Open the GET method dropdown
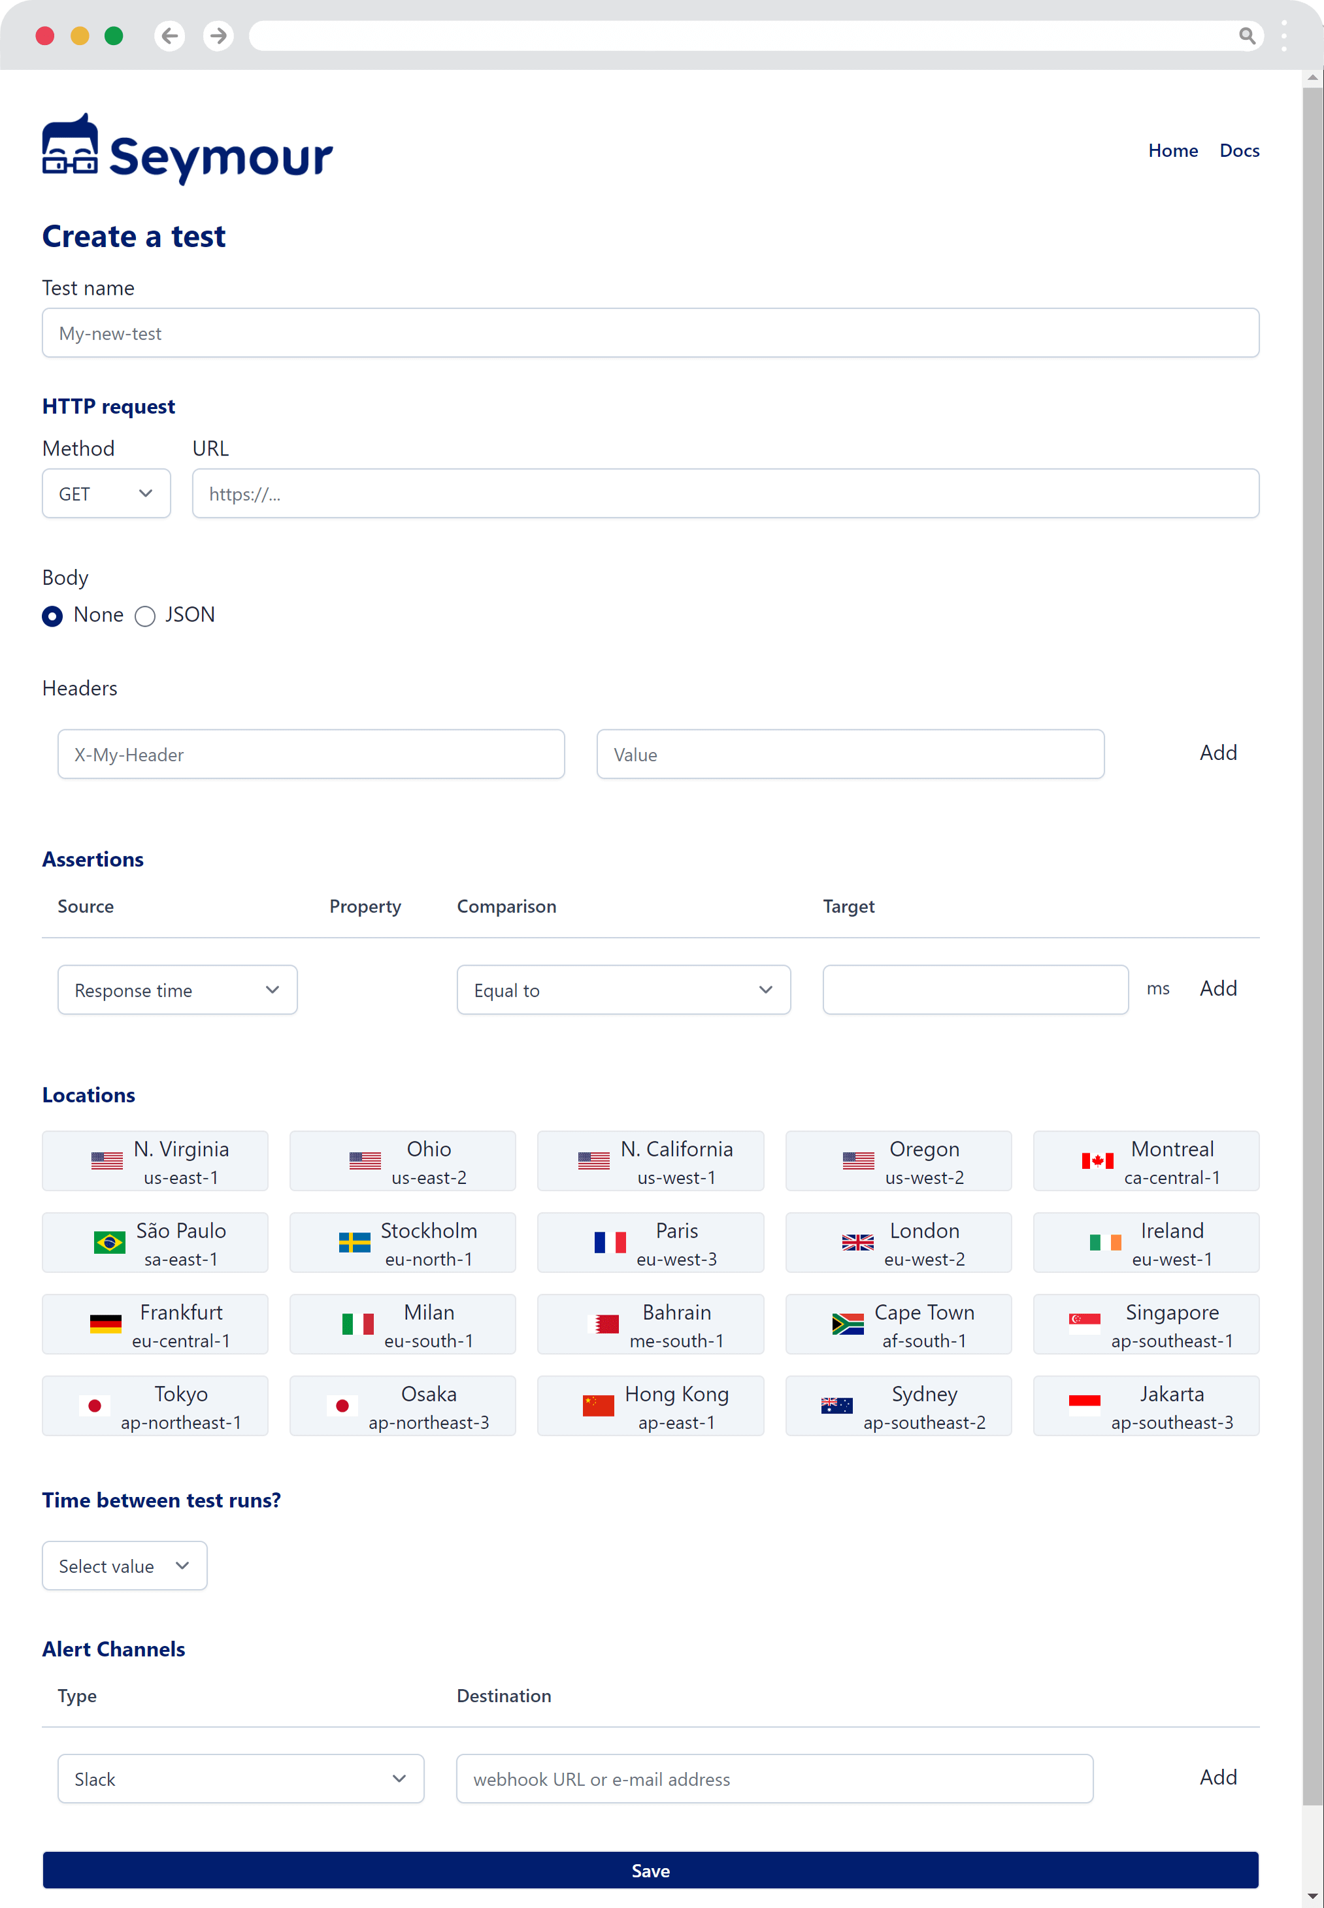 [106, 493]
